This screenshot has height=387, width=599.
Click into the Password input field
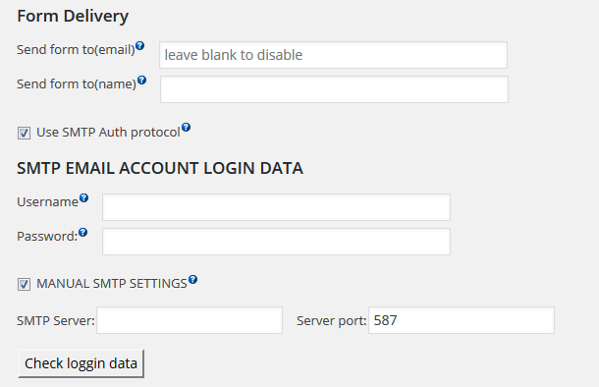[276, 242]
